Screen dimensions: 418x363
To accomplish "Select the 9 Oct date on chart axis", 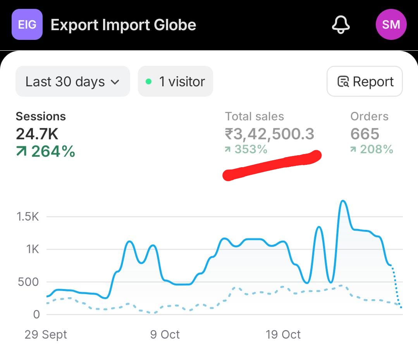I will point(165,334).
